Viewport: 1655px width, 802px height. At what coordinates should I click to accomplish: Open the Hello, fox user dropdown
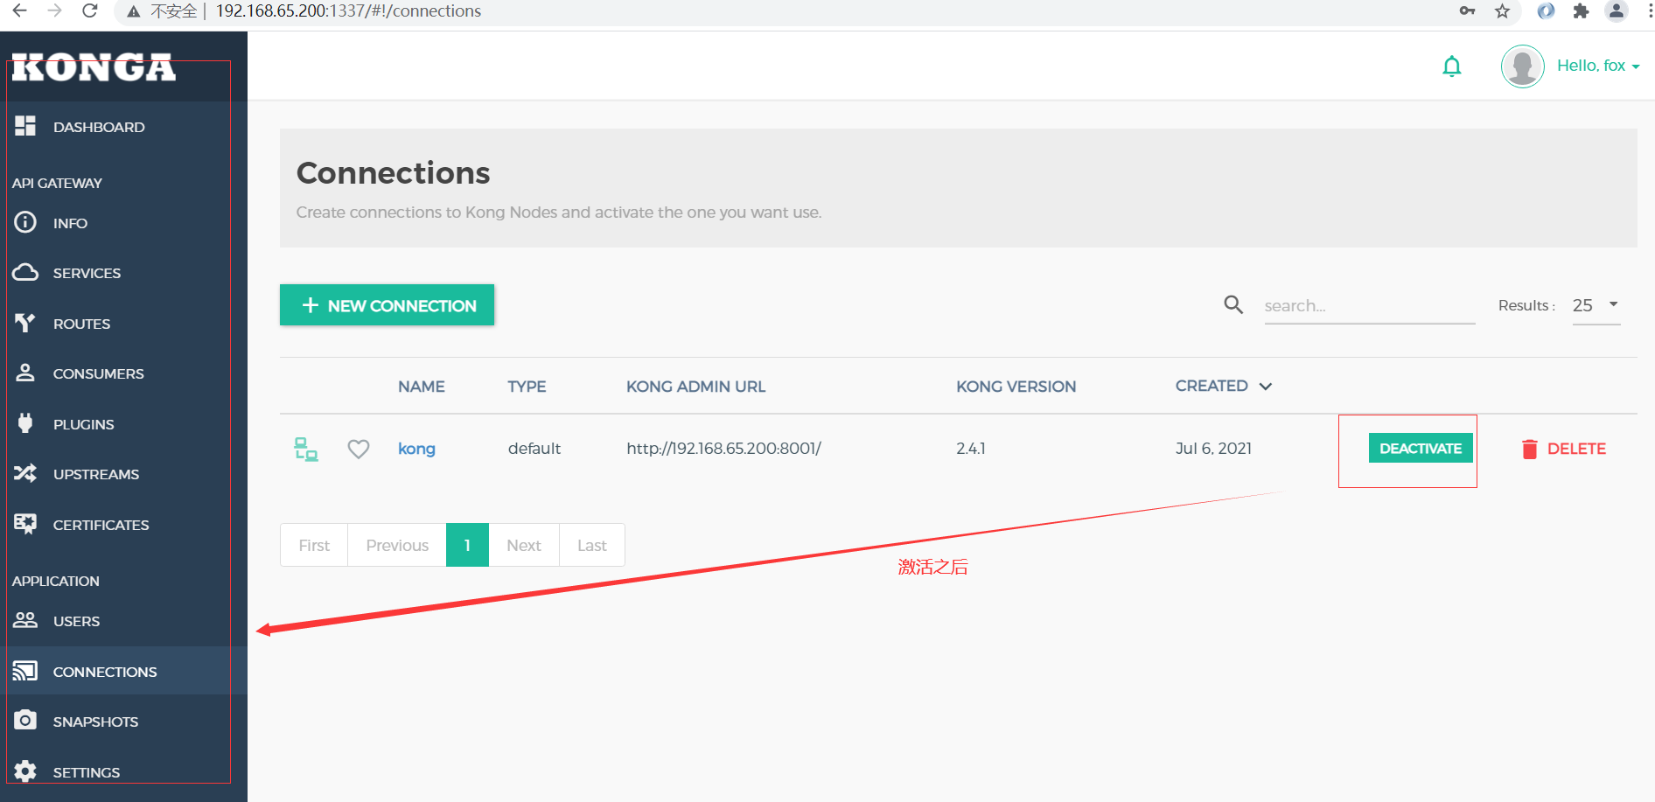click(x=1598, y=66)
